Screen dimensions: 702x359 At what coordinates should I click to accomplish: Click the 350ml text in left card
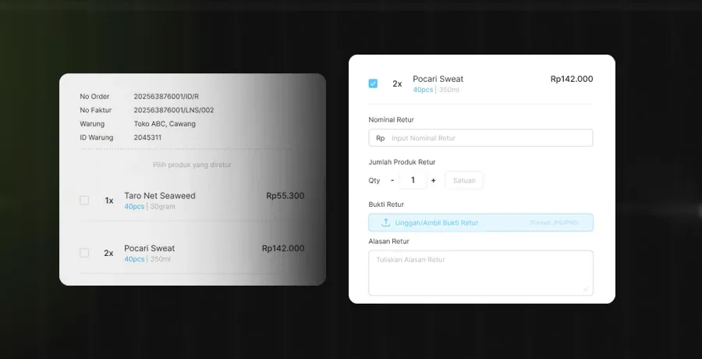[x=160, y=259]
